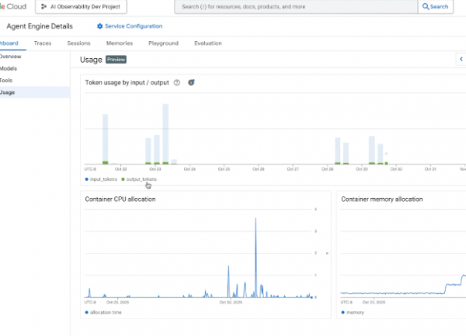
Task: Toggle the memory legend entry
Action: pos(353,312)
